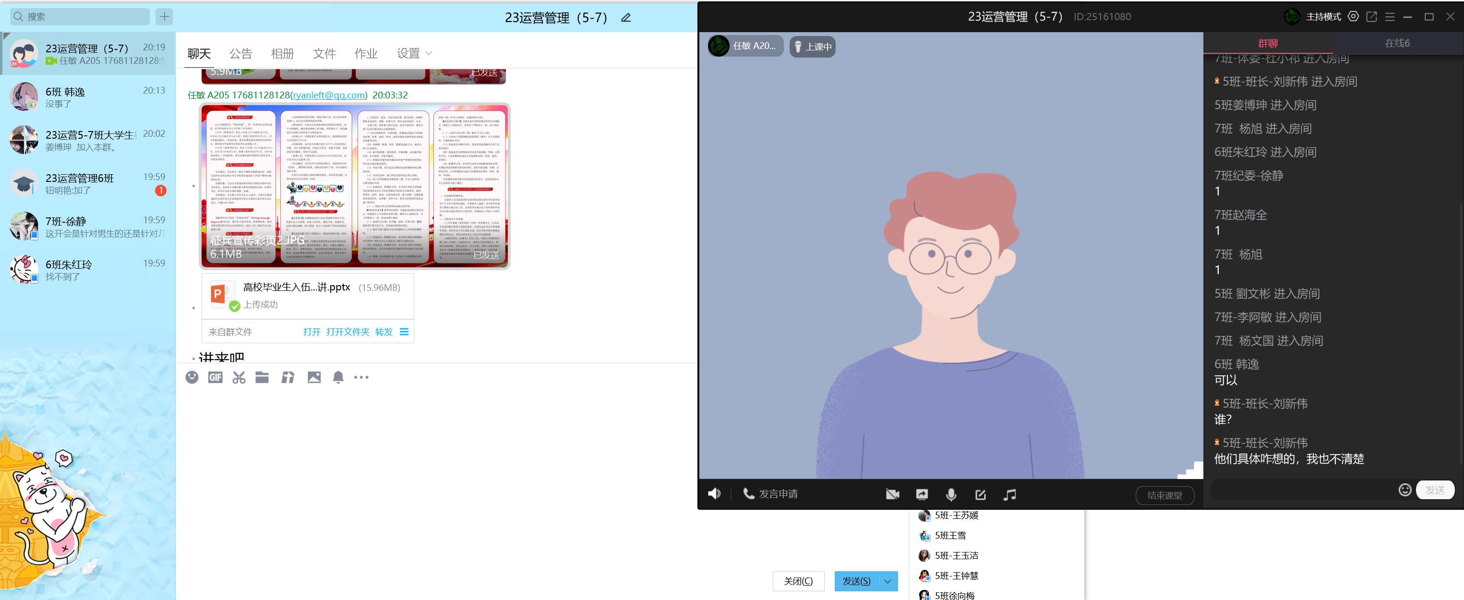This screenshot has height=600, width=1464.
Task: Click the GIF icon in chat toolbar
Action: coord(216,377)
